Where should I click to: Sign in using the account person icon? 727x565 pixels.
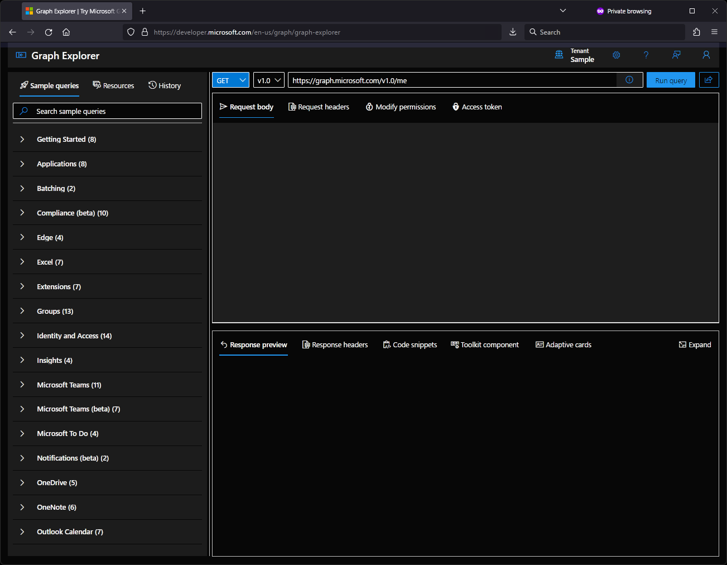point(706,55)
